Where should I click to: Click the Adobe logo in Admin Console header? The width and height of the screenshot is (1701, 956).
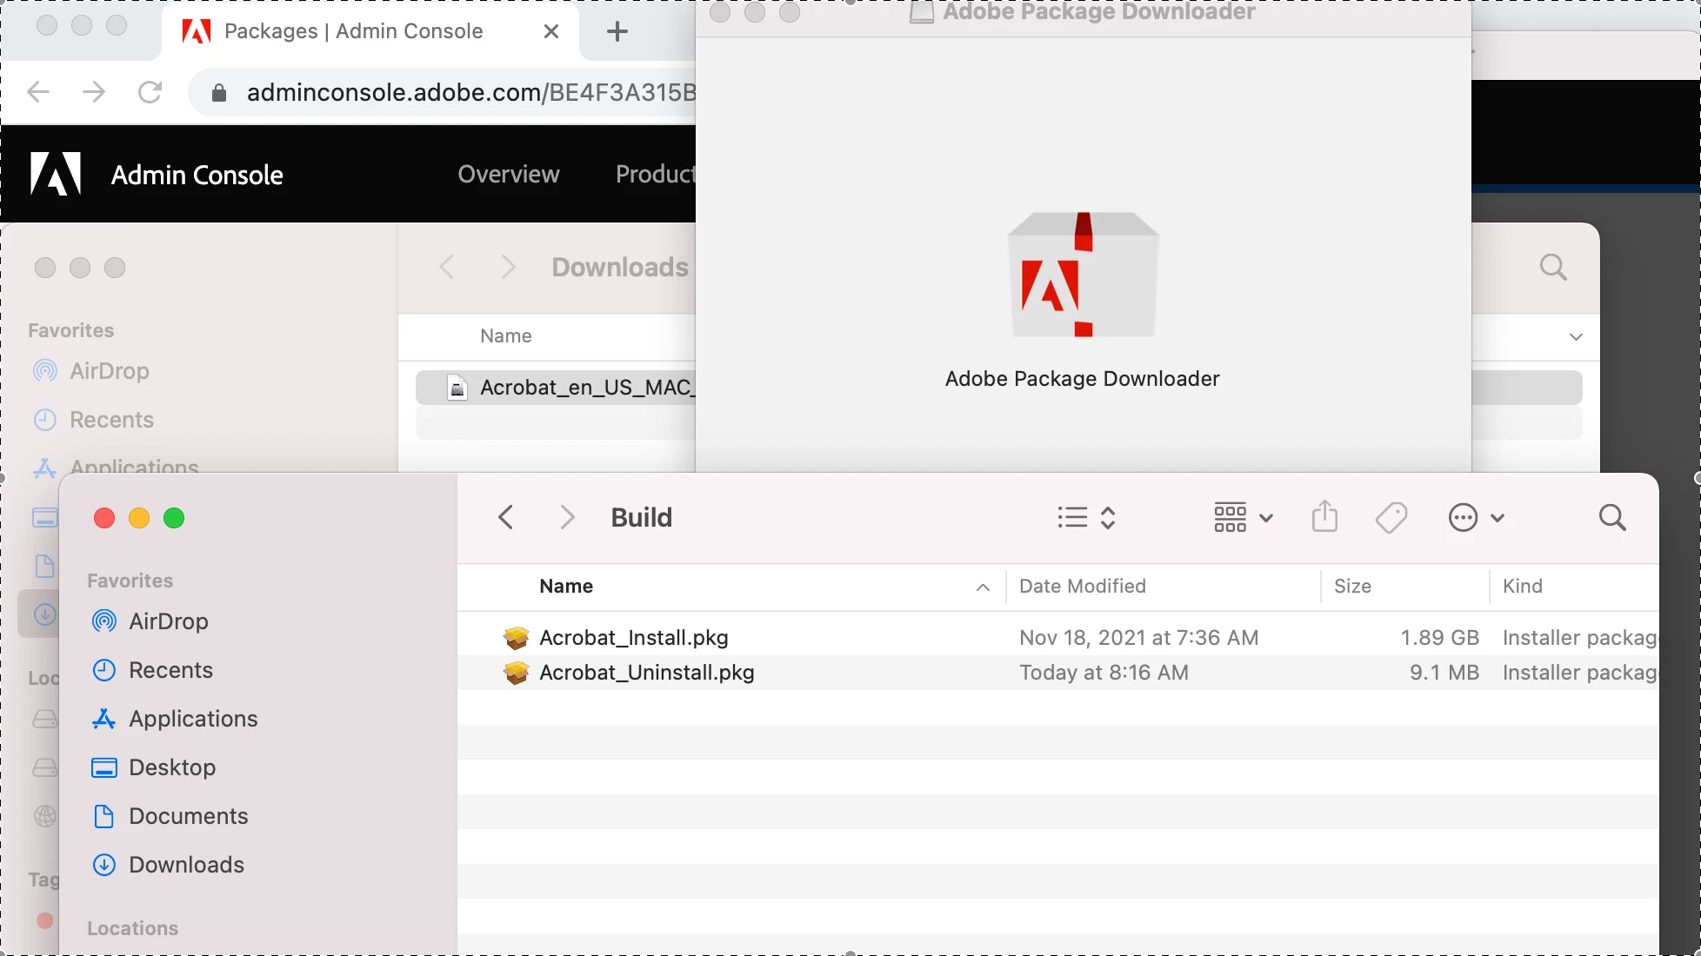[x=56, y=174]
